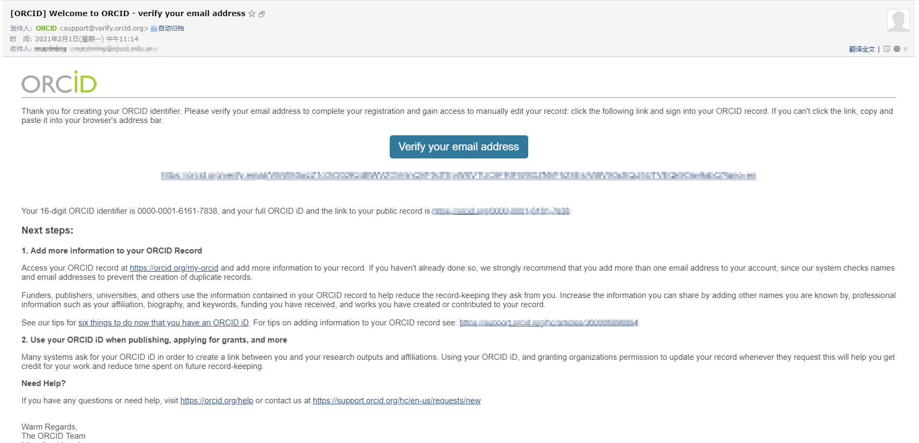Open email in new window icon

(x=262, y=14)
